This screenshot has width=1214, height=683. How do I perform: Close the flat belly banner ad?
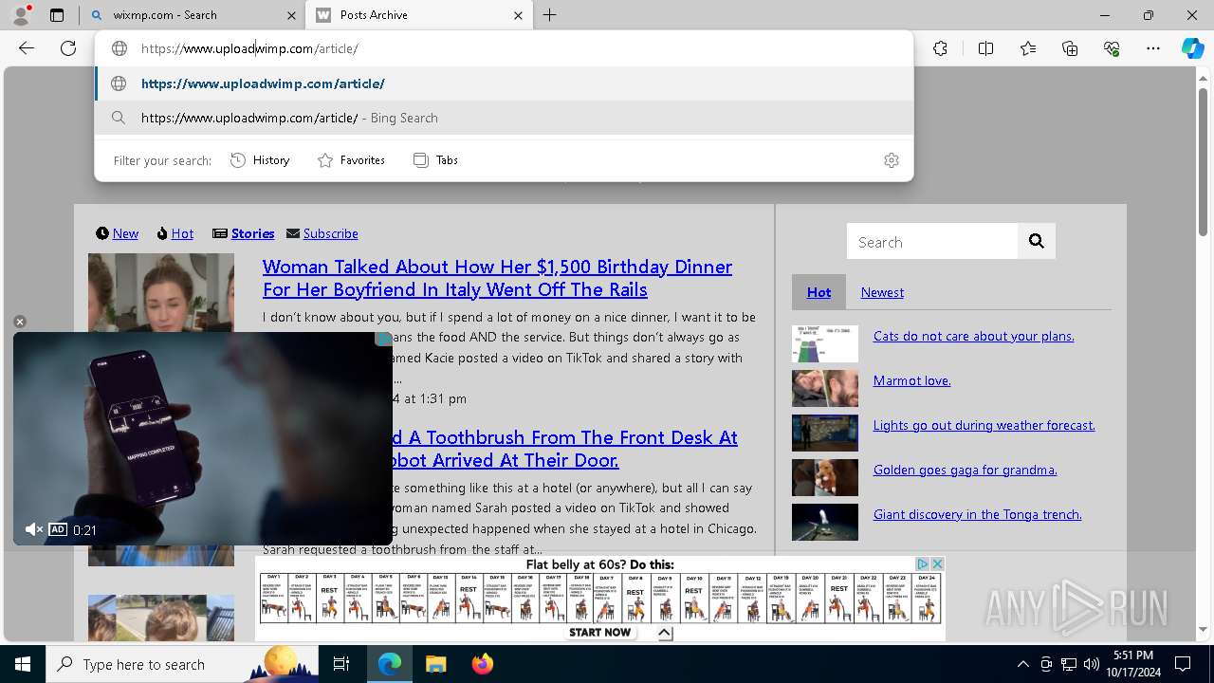[x=937, y=564]
